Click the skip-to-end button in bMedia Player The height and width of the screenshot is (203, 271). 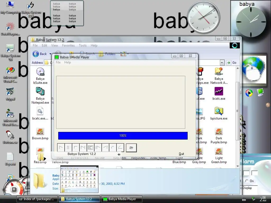coord(83,147)
